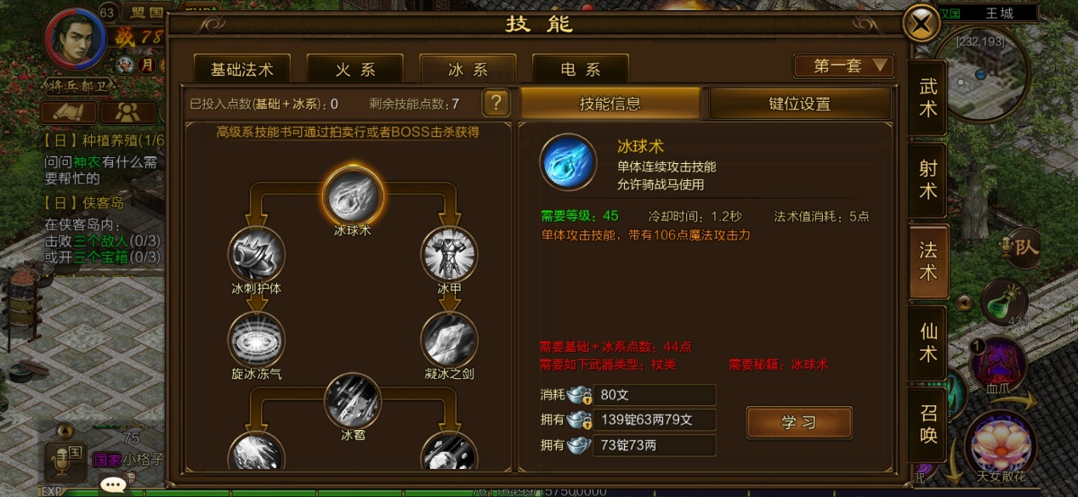Select the 冰雹 skill icon
This screenshot has height=497, width=1078.
[352, 400]
